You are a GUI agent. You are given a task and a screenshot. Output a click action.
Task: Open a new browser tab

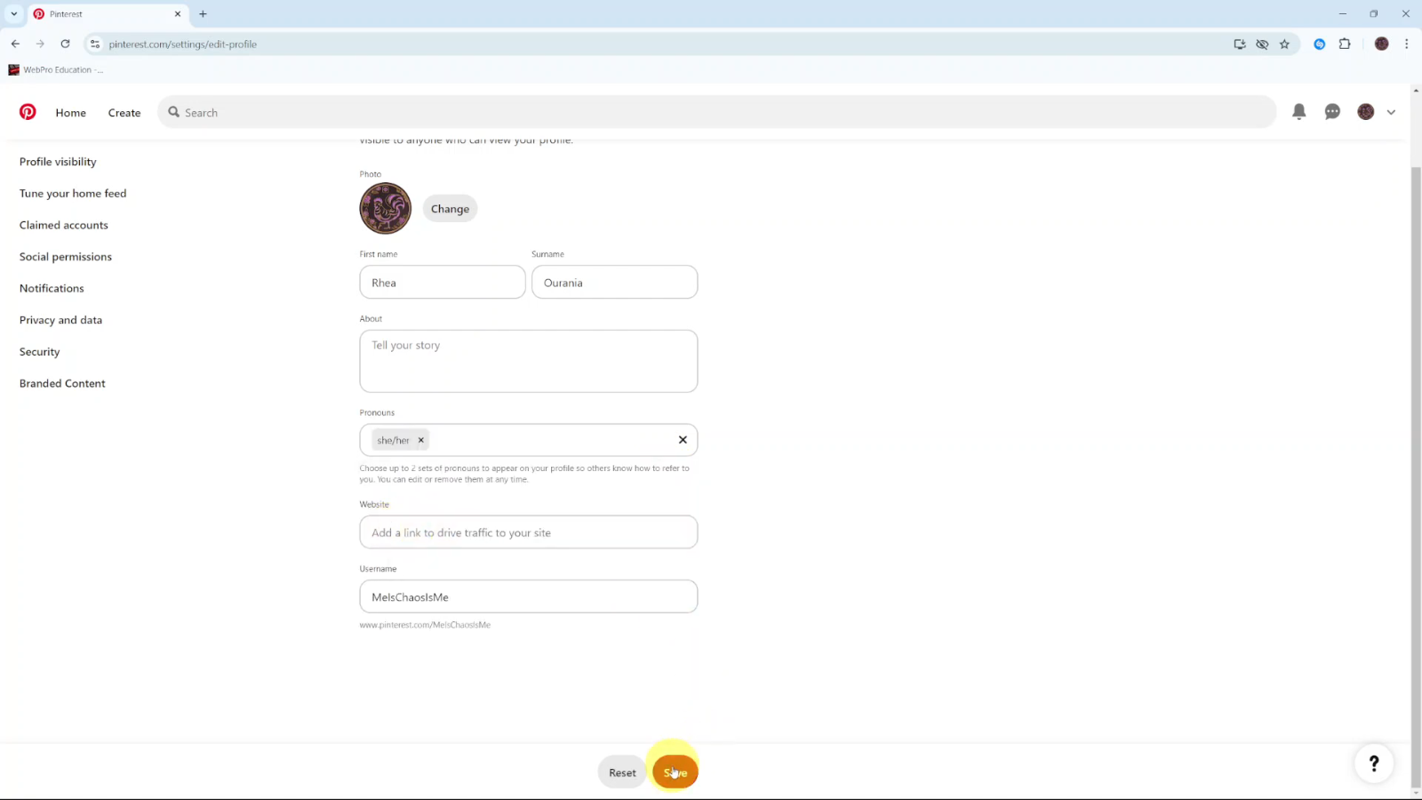pos(203,14)
